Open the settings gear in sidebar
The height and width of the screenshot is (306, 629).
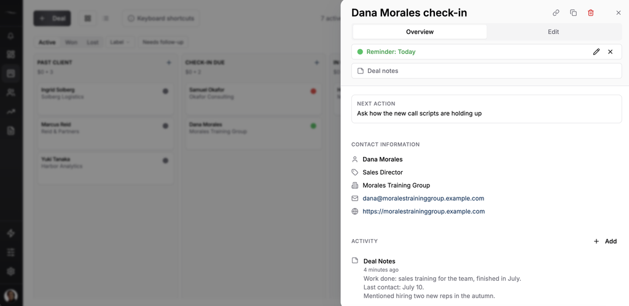(11, 272)
